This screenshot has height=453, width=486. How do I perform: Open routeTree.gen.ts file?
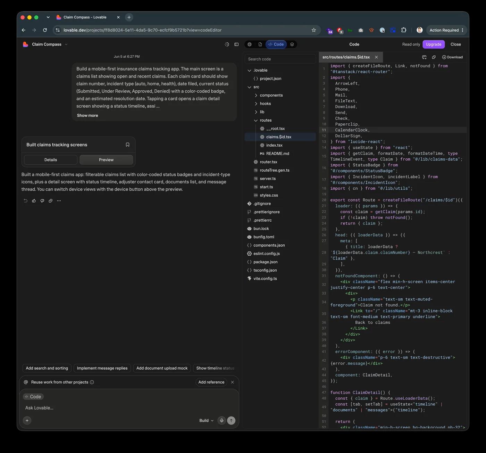(x=274, y=170)
